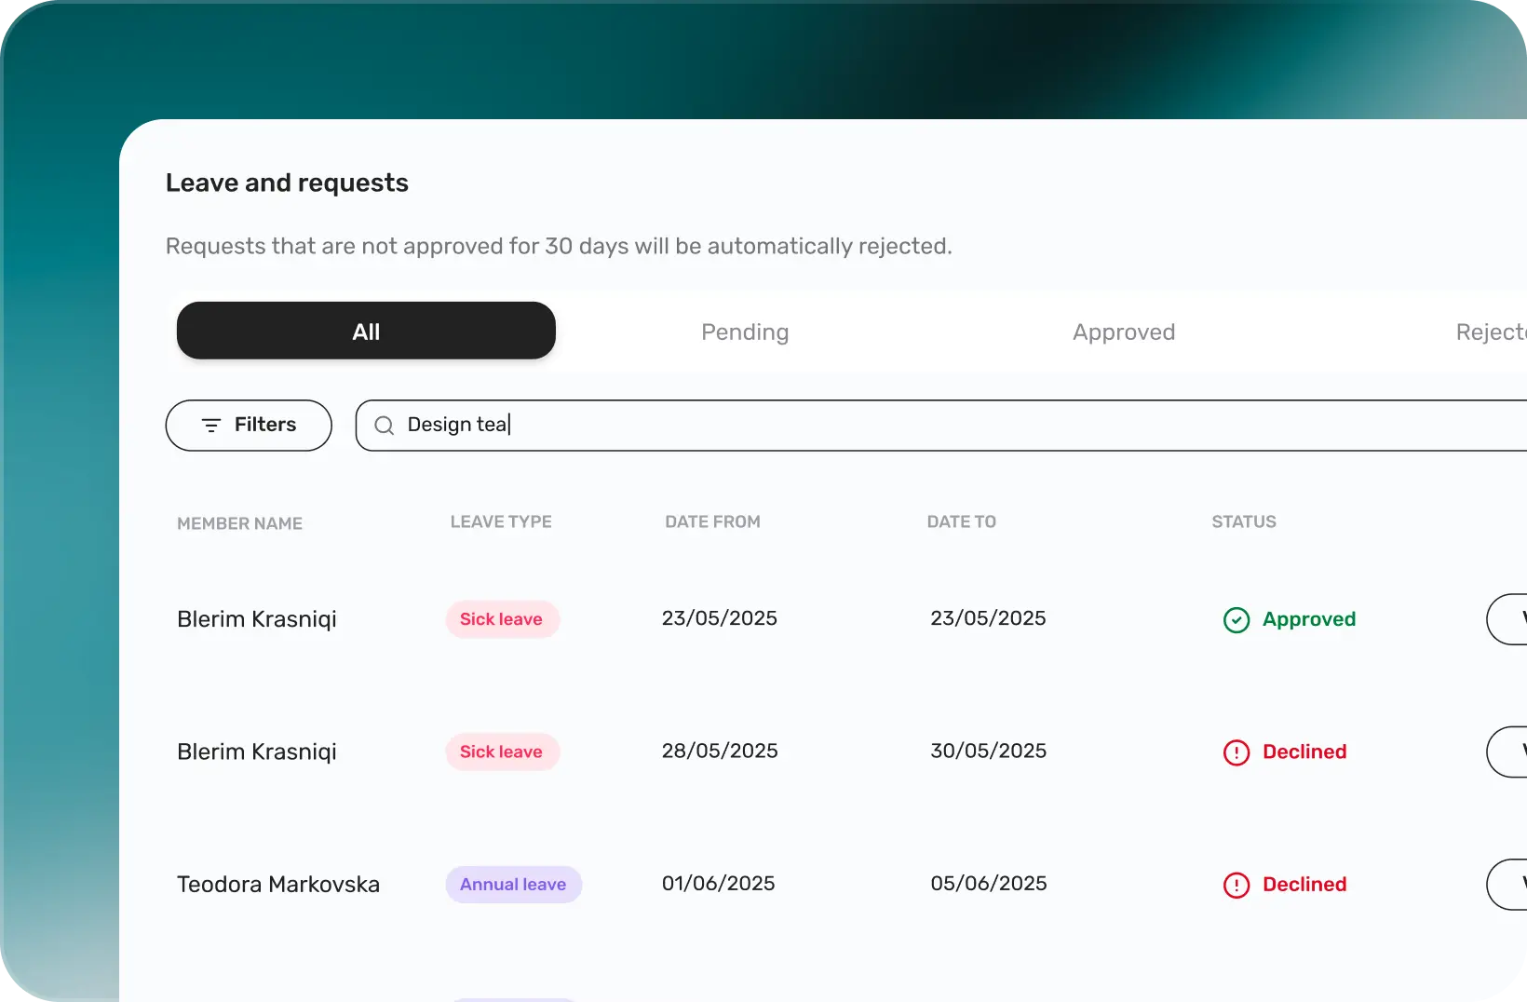Click the filter lines icon in Filters button
The height and width of the screenshot is (1002, 1527).
coord(211,426)
